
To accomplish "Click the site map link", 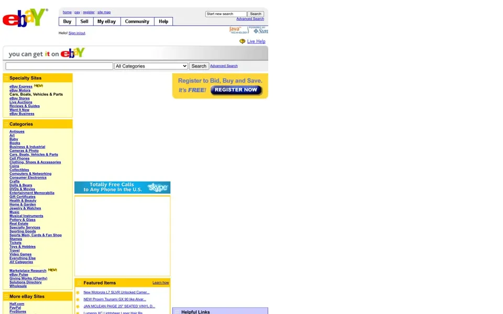I will (104, 12).
